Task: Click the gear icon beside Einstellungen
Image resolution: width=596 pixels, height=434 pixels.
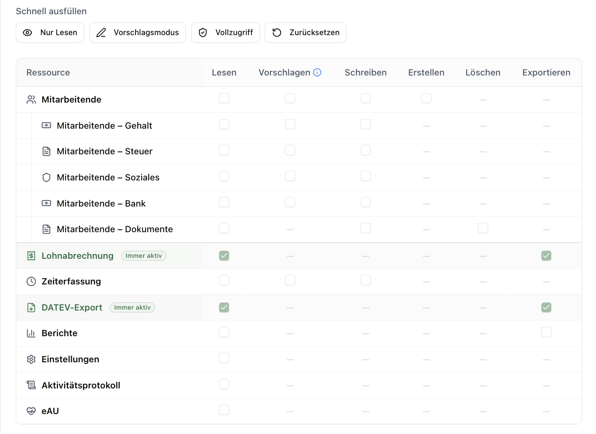Action: tap(31, 359)
